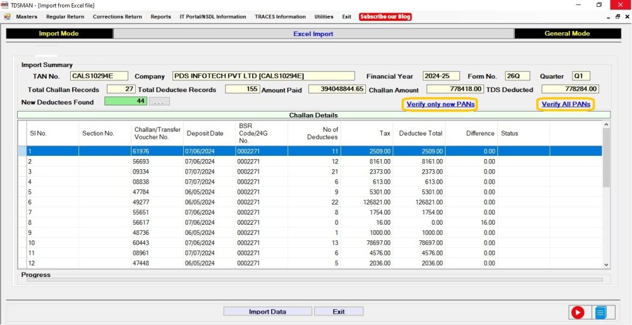Click the app icon left of Masters

(x=7, y=16)
